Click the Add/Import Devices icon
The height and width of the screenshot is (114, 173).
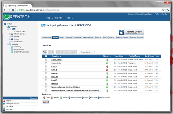click(4, 104)
